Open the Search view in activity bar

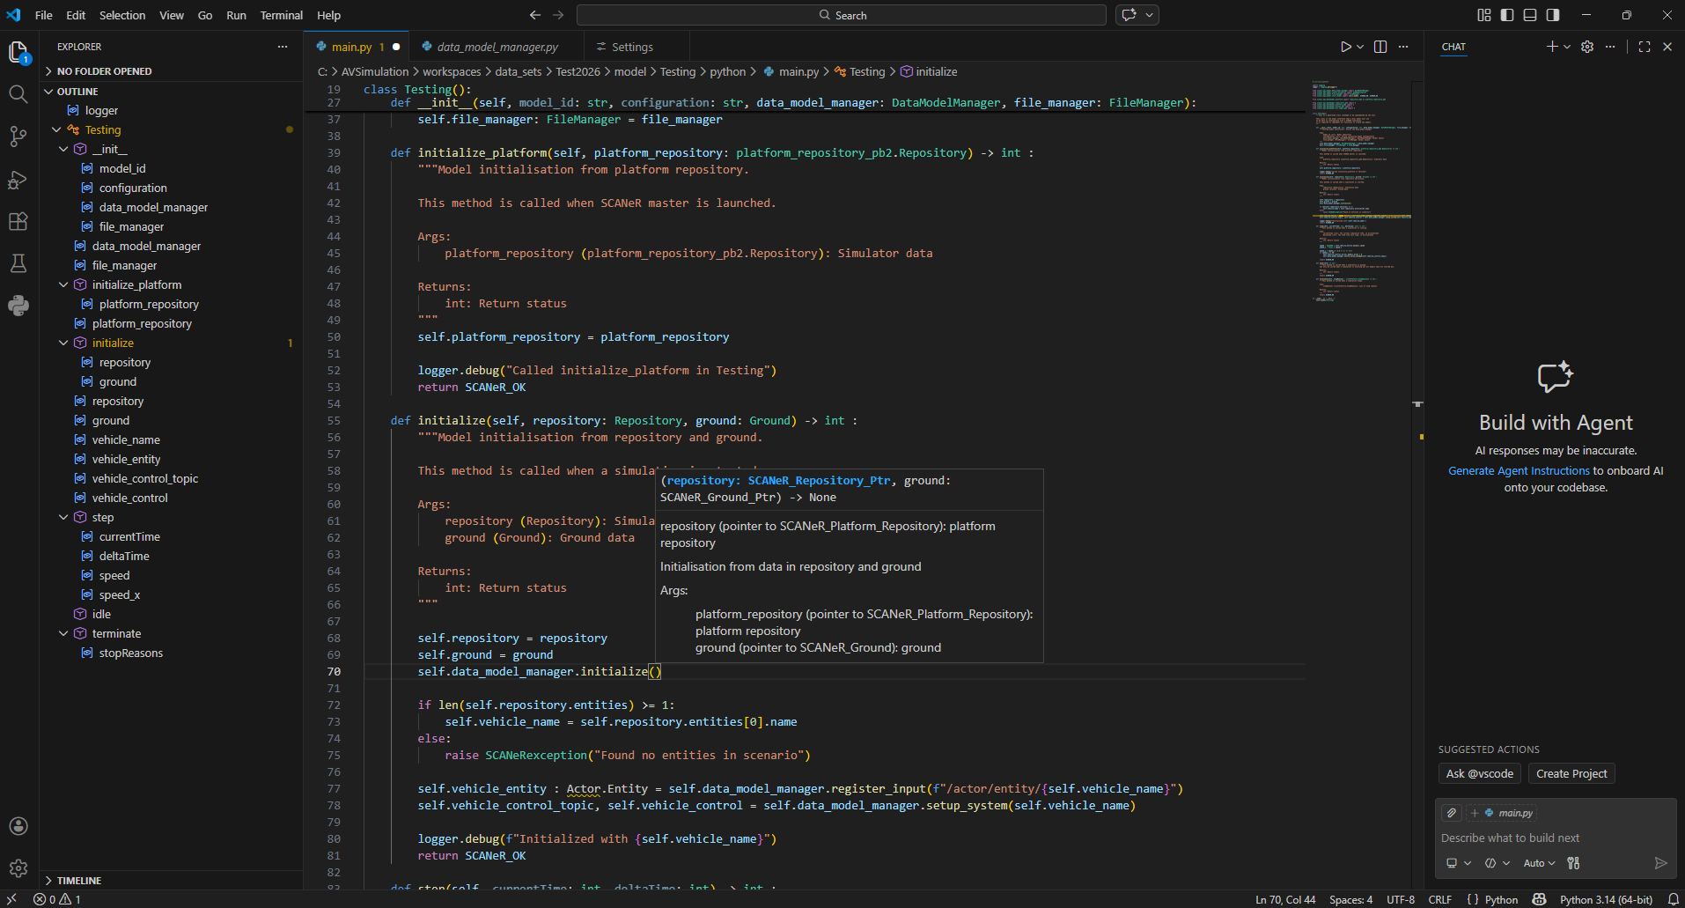click(x=18, y=94)
